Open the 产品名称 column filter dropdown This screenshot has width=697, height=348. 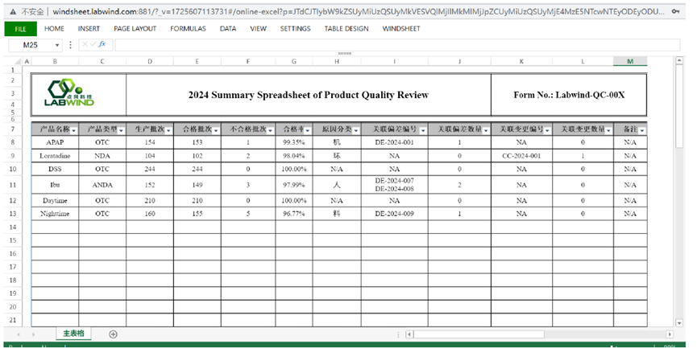pos(74,129)
